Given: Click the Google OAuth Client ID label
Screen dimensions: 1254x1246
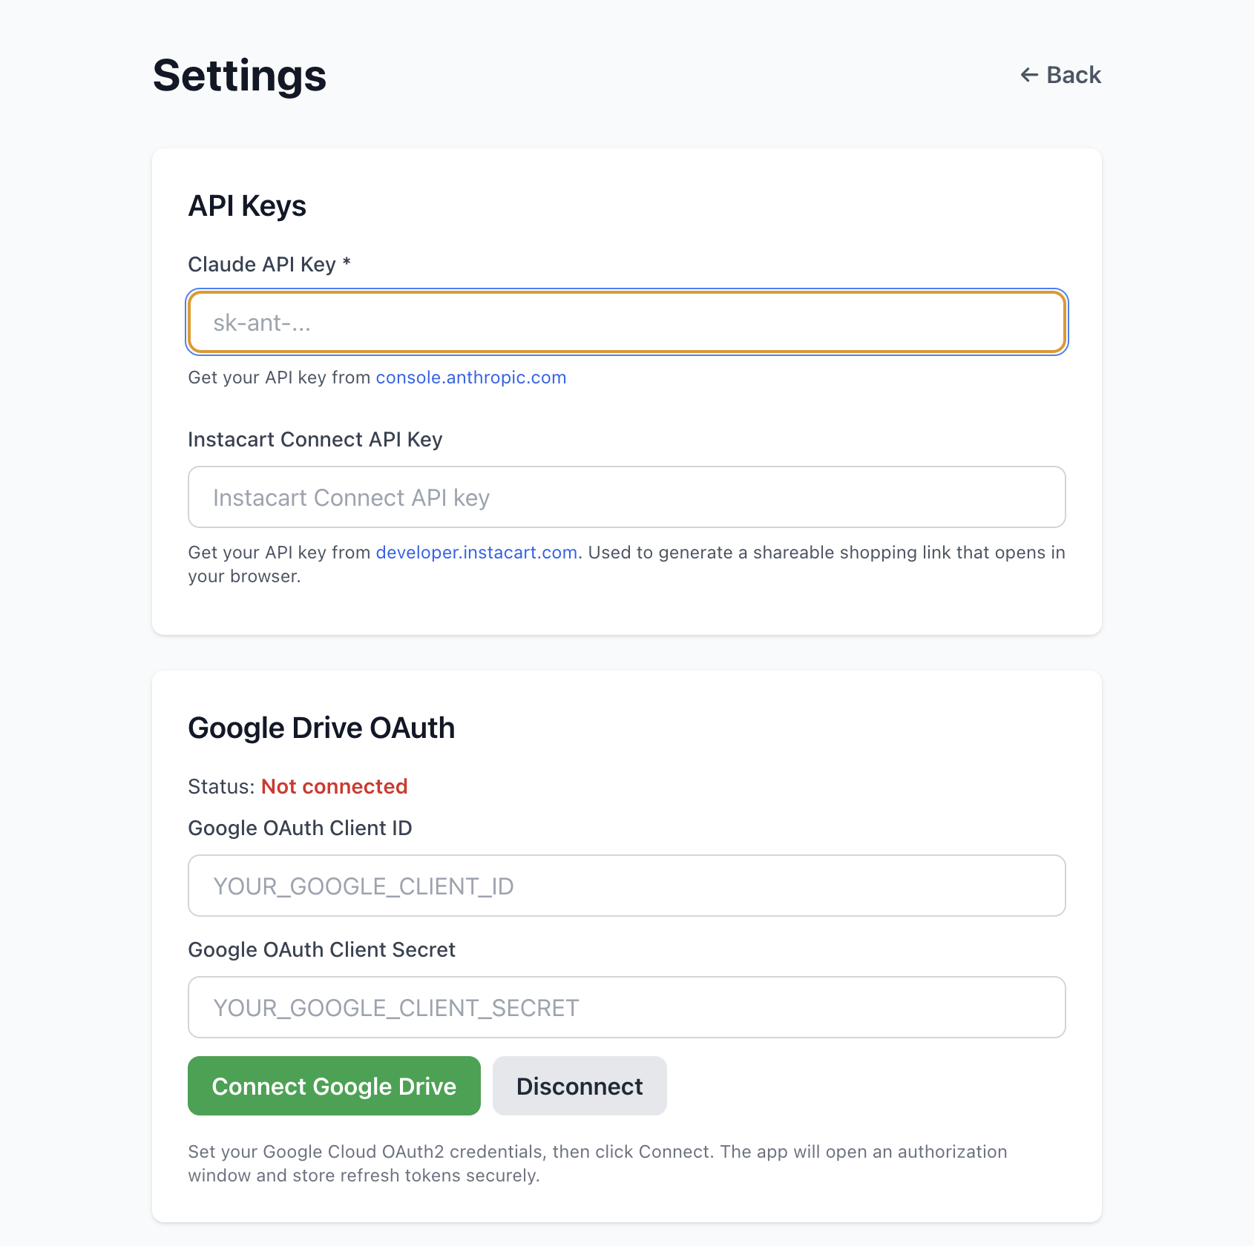Looking at the screenshot, I should click(x=300, y=828).
